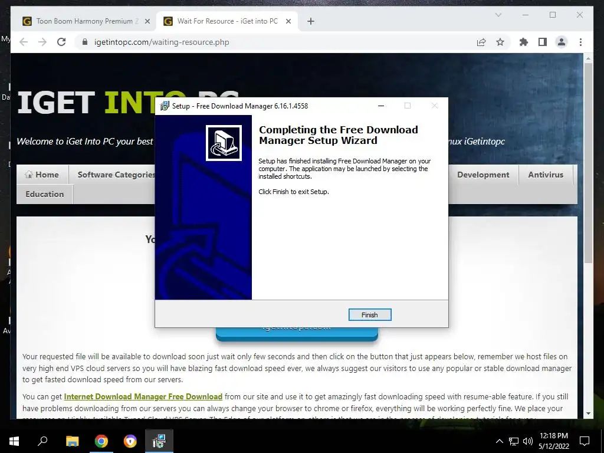Click the blue download button behind dialog
604x453 pixels.
(x=297, y=334)
